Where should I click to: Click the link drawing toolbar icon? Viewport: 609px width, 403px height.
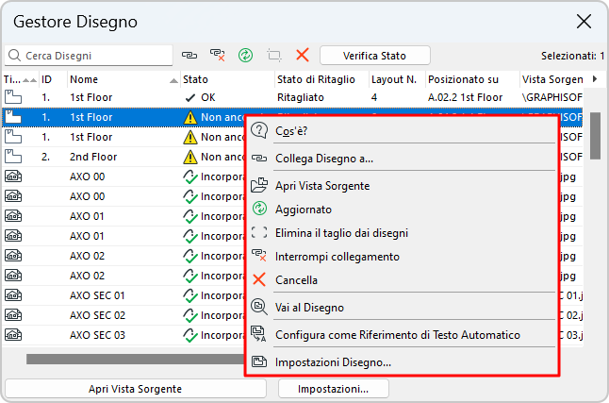pyautogui.click(x=189, y=56)
